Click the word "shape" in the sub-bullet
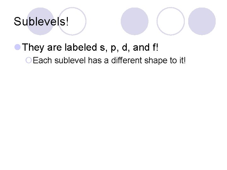 156,61
